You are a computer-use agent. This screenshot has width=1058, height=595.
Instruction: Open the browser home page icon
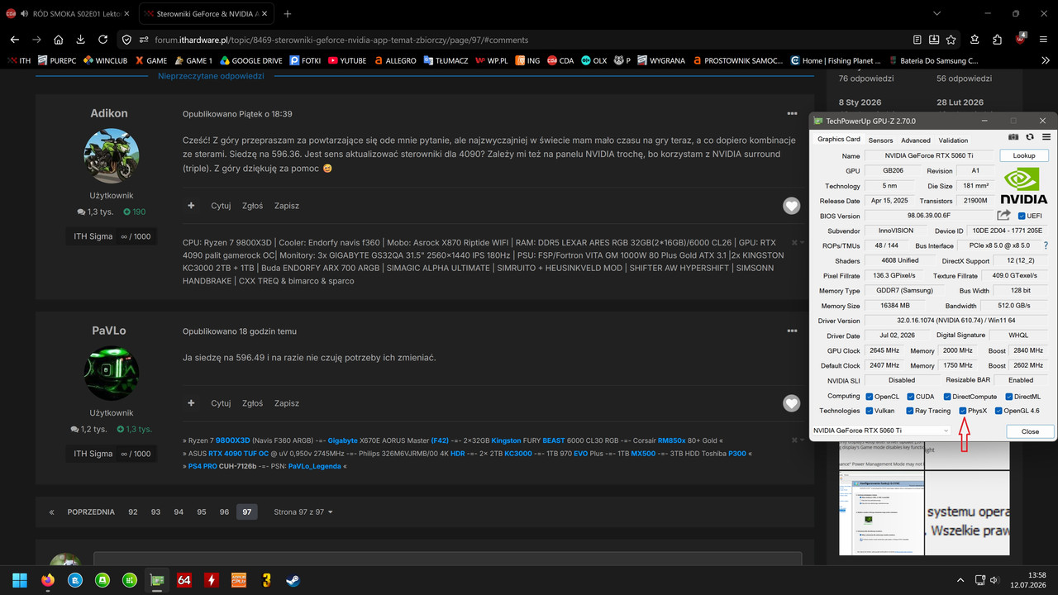pos(59,40)
